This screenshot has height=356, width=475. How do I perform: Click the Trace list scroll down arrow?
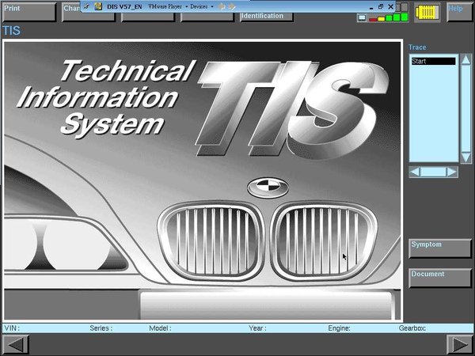[465, 157]
